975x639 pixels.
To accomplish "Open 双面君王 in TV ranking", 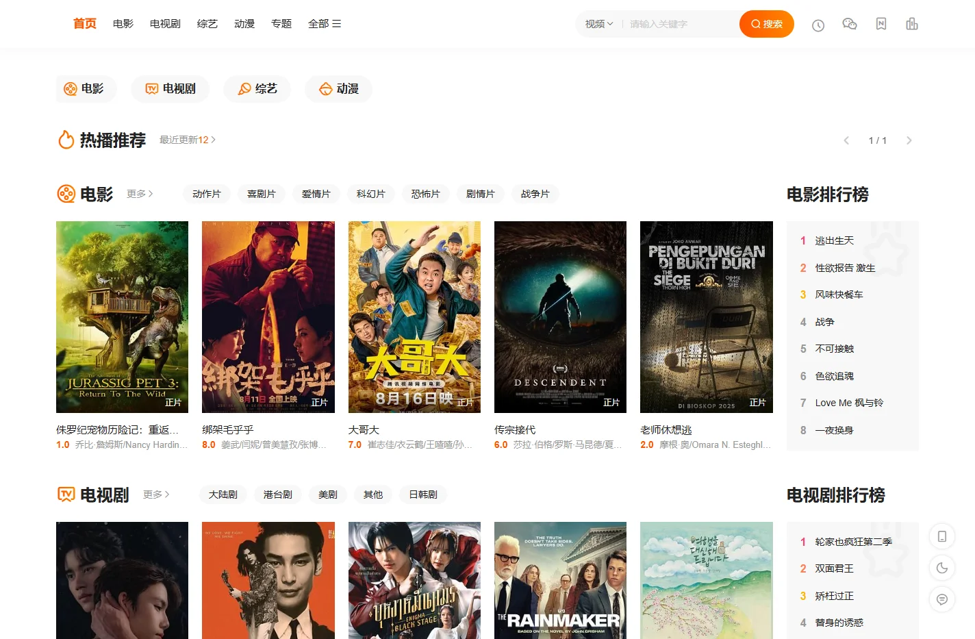I will (835, 568).
